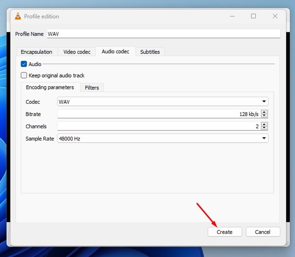Click into the Profile Name field
This screenshot has height=257, width=295.
click(164, 34)
